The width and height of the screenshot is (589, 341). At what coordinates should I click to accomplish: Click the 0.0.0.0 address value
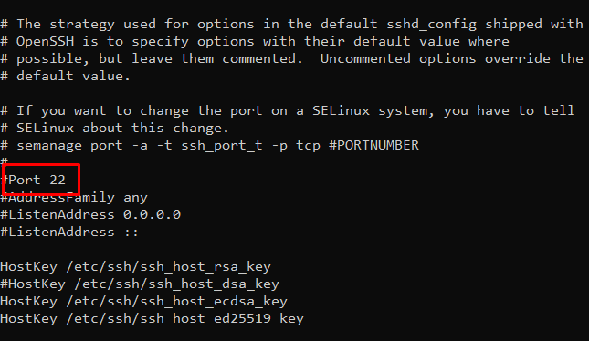pyautogui.click(x=153, y=214)
